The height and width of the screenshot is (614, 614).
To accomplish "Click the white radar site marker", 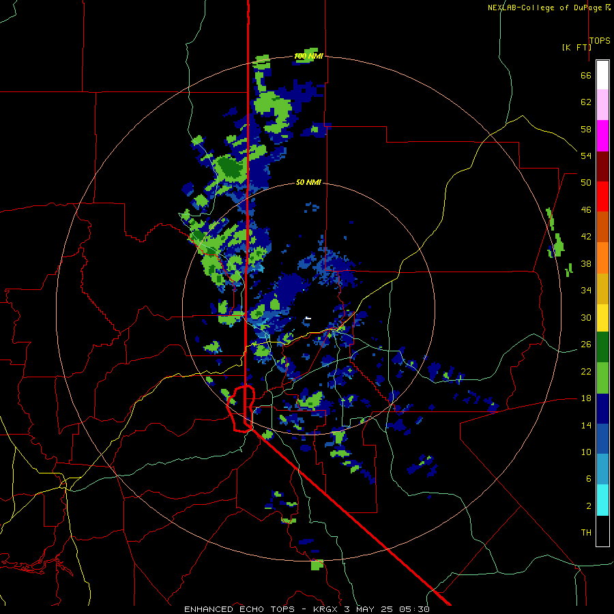I will [308, 319].
